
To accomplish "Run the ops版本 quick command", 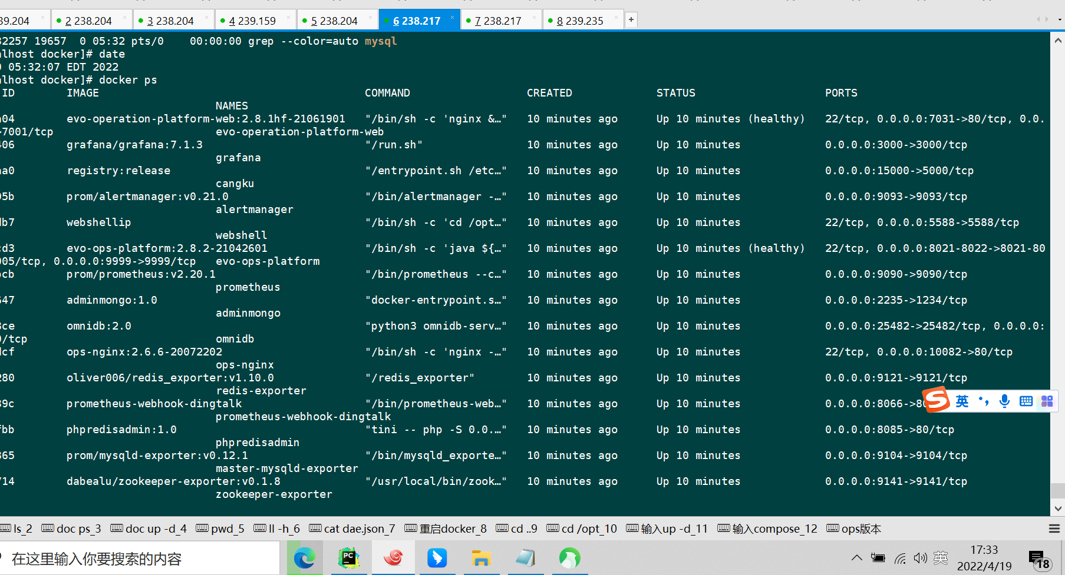I will (x=854, y=529).
